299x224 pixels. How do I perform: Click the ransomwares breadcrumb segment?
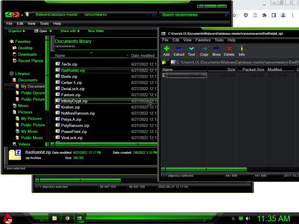(95, 15)
